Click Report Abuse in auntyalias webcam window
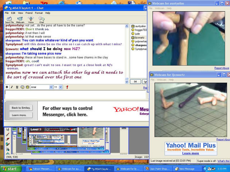230x172 pixels. 222,68
